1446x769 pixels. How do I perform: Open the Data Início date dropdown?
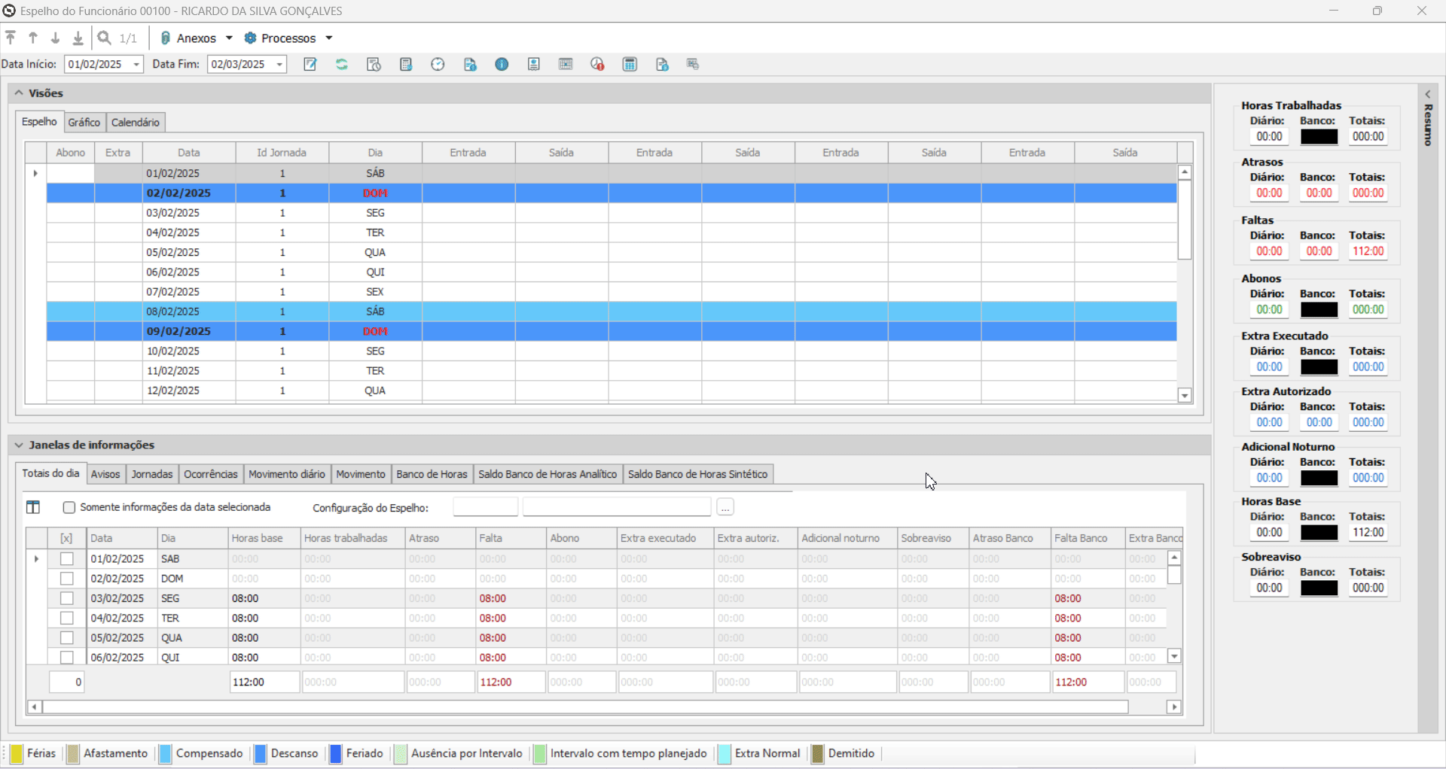pyautogui.click(x=136, y=65)
